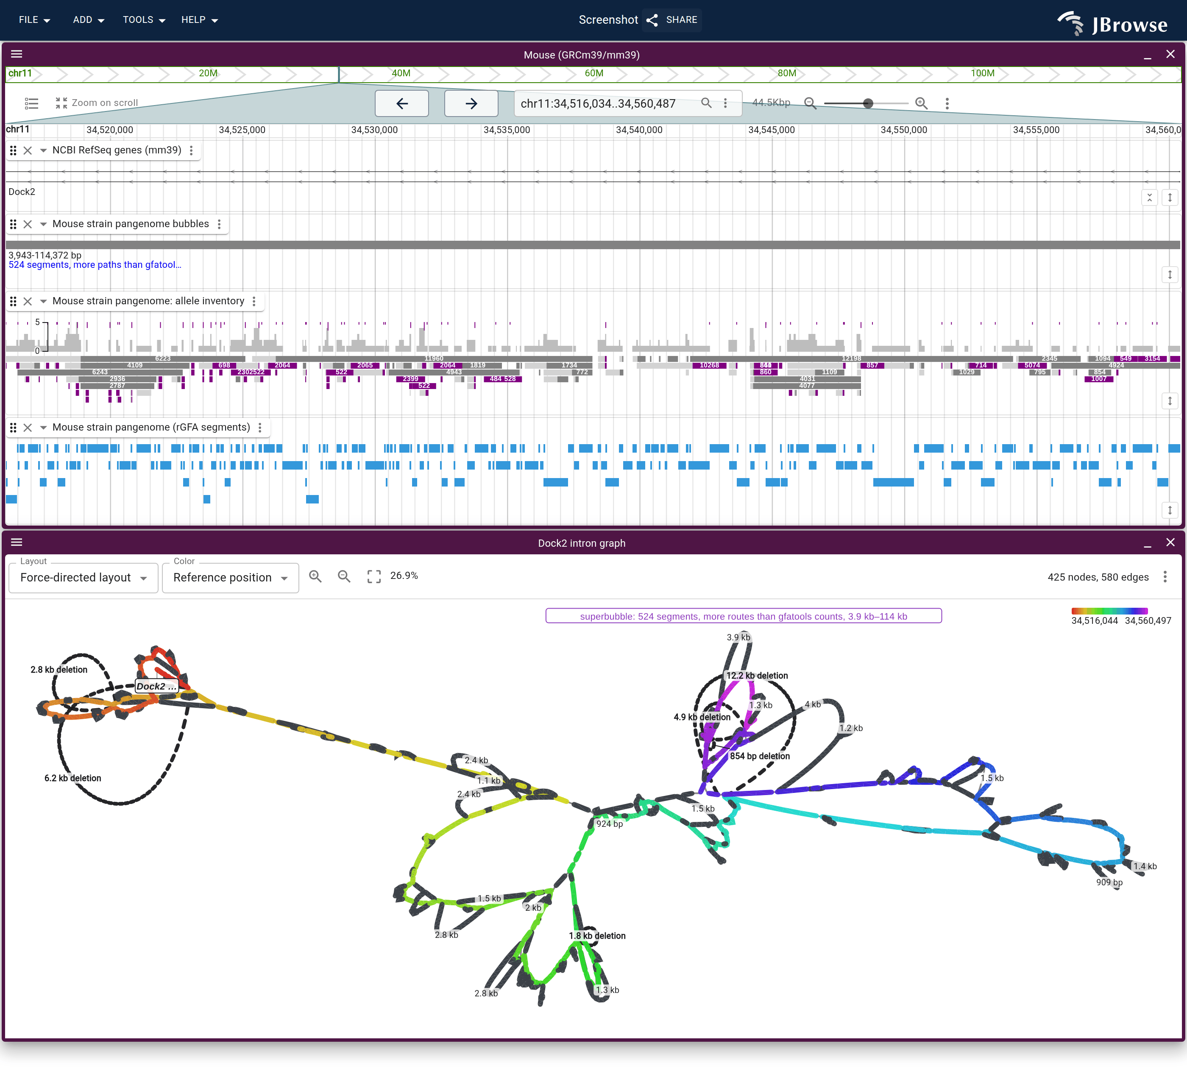
Task: Open location box options menu
Action: [x=726, y=103]
